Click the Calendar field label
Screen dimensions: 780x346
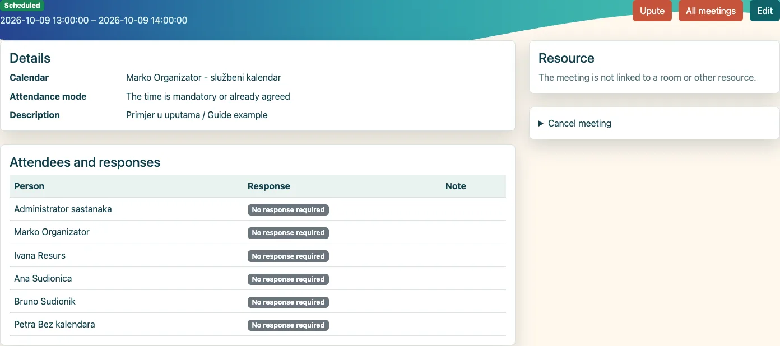(x=29, y=77)
